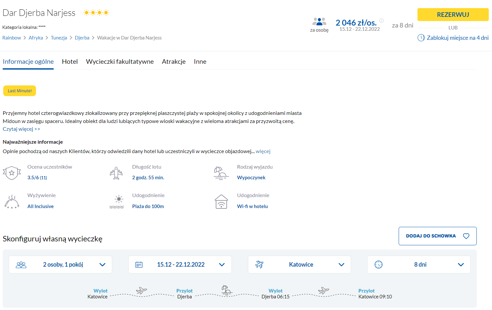Image resolution: width=492 pixels, height=310 pixels.
Task: Expand the 8 dni duration dropdown
Action: pos(419,265)
